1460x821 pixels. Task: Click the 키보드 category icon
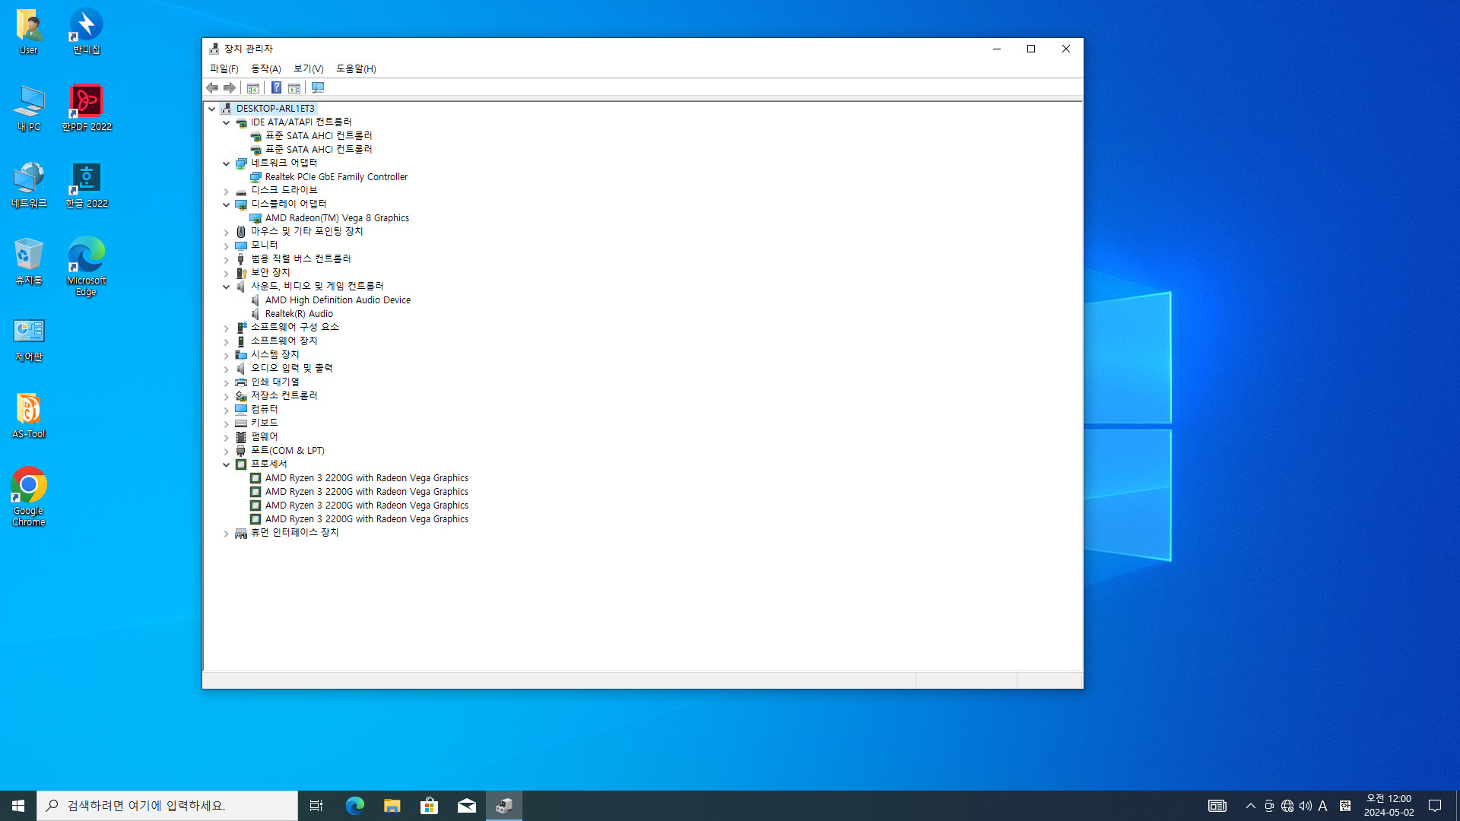[x=241, y=423]
